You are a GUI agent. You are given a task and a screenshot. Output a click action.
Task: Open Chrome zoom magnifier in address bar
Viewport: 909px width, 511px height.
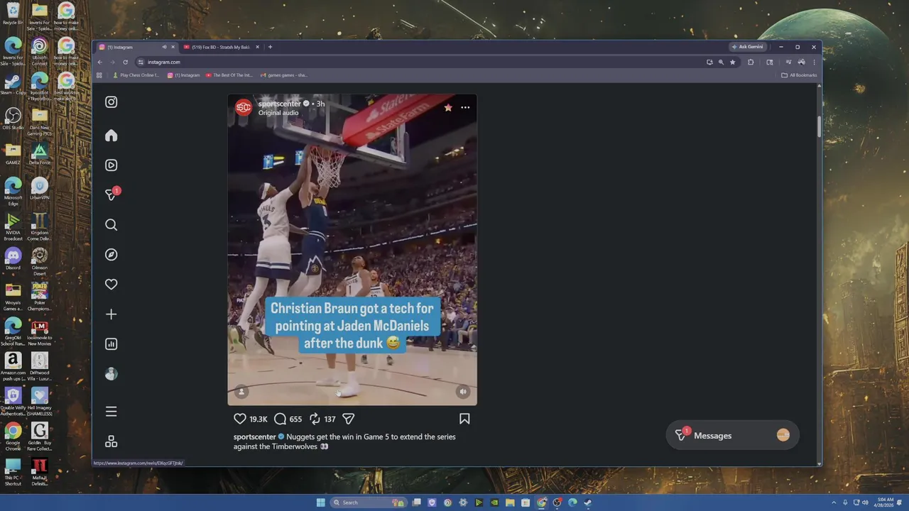(x=721, y=62)
